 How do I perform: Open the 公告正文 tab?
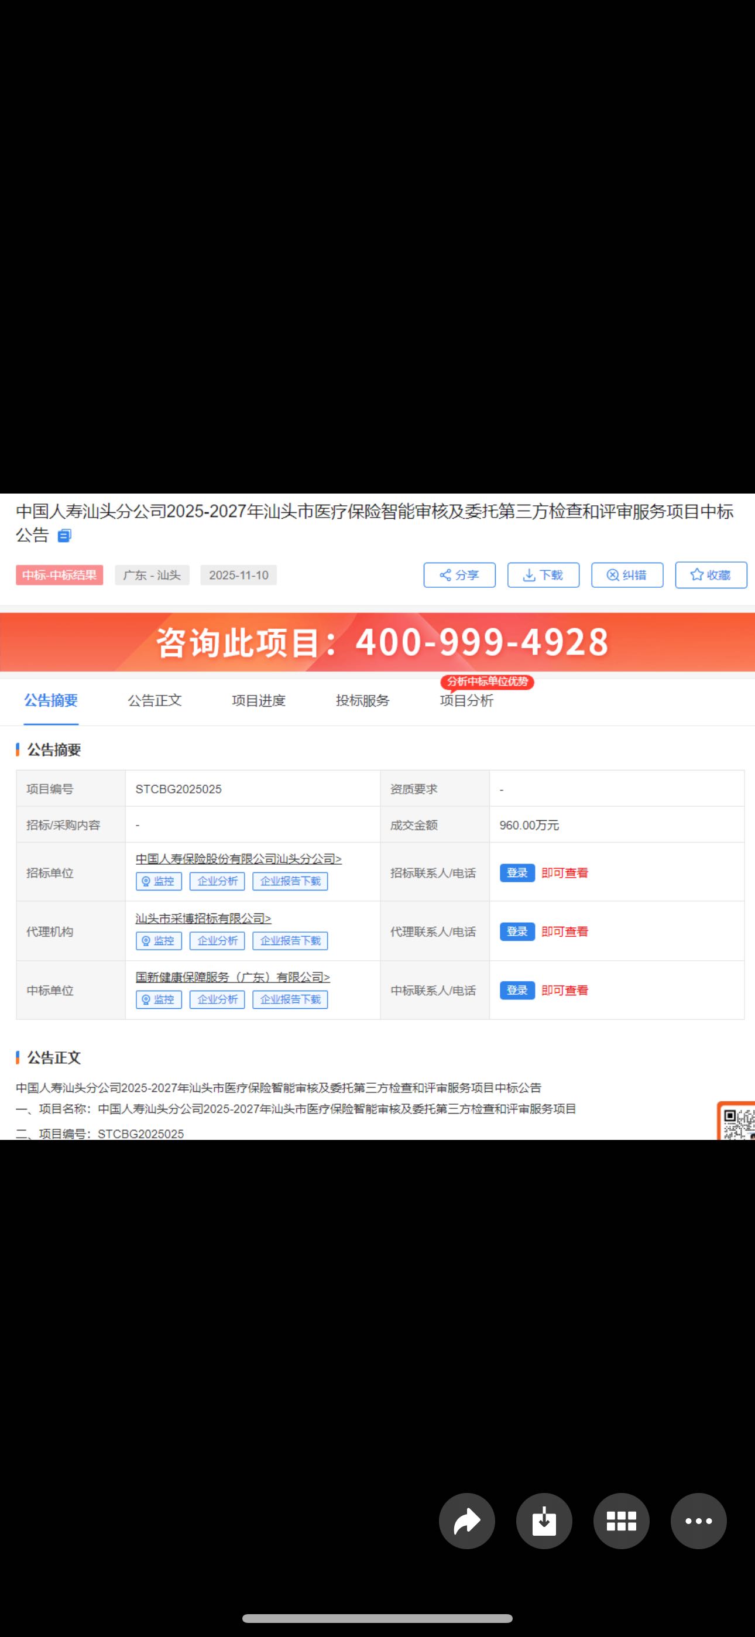coord(155,700)
